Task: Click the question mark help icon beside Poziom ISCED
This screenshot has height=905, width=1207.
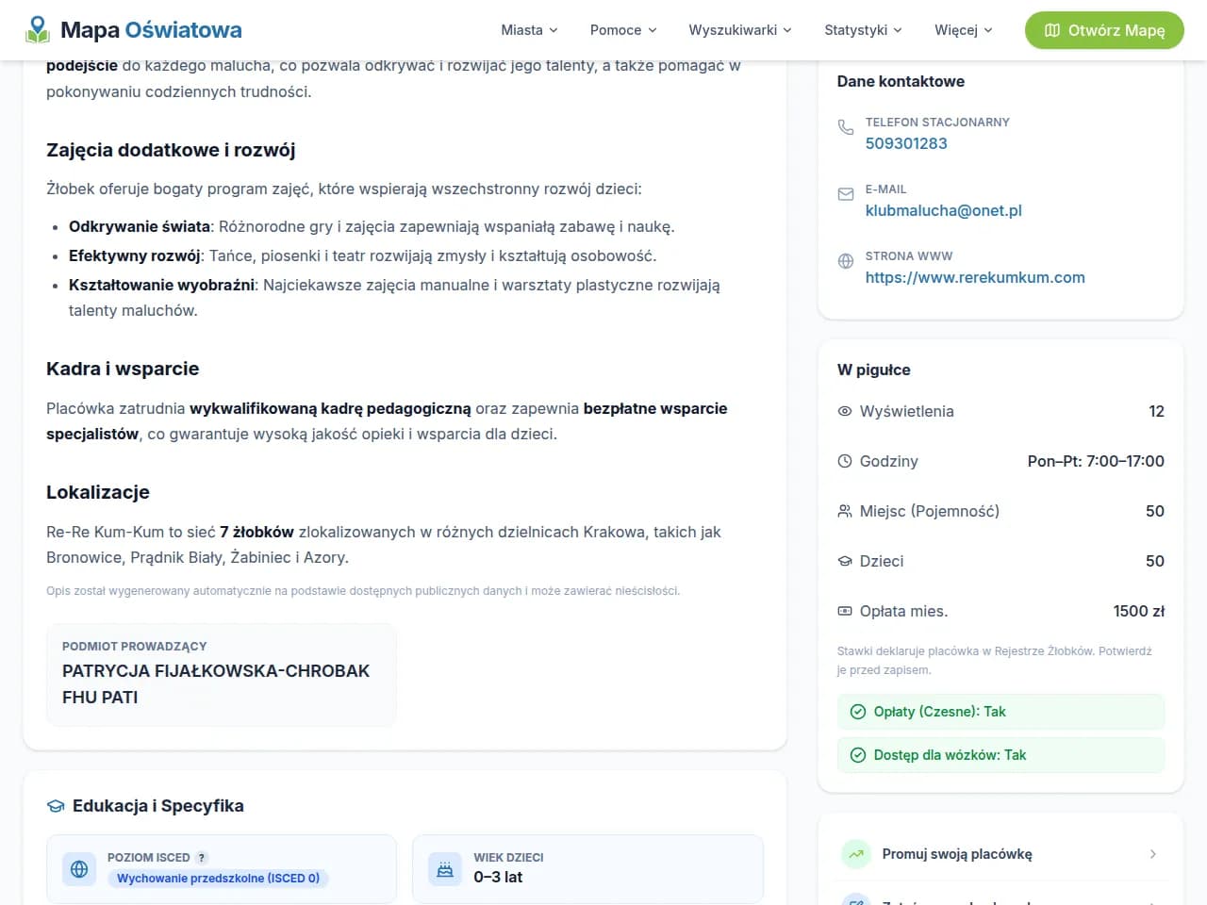Action: [x=202, y=858]
